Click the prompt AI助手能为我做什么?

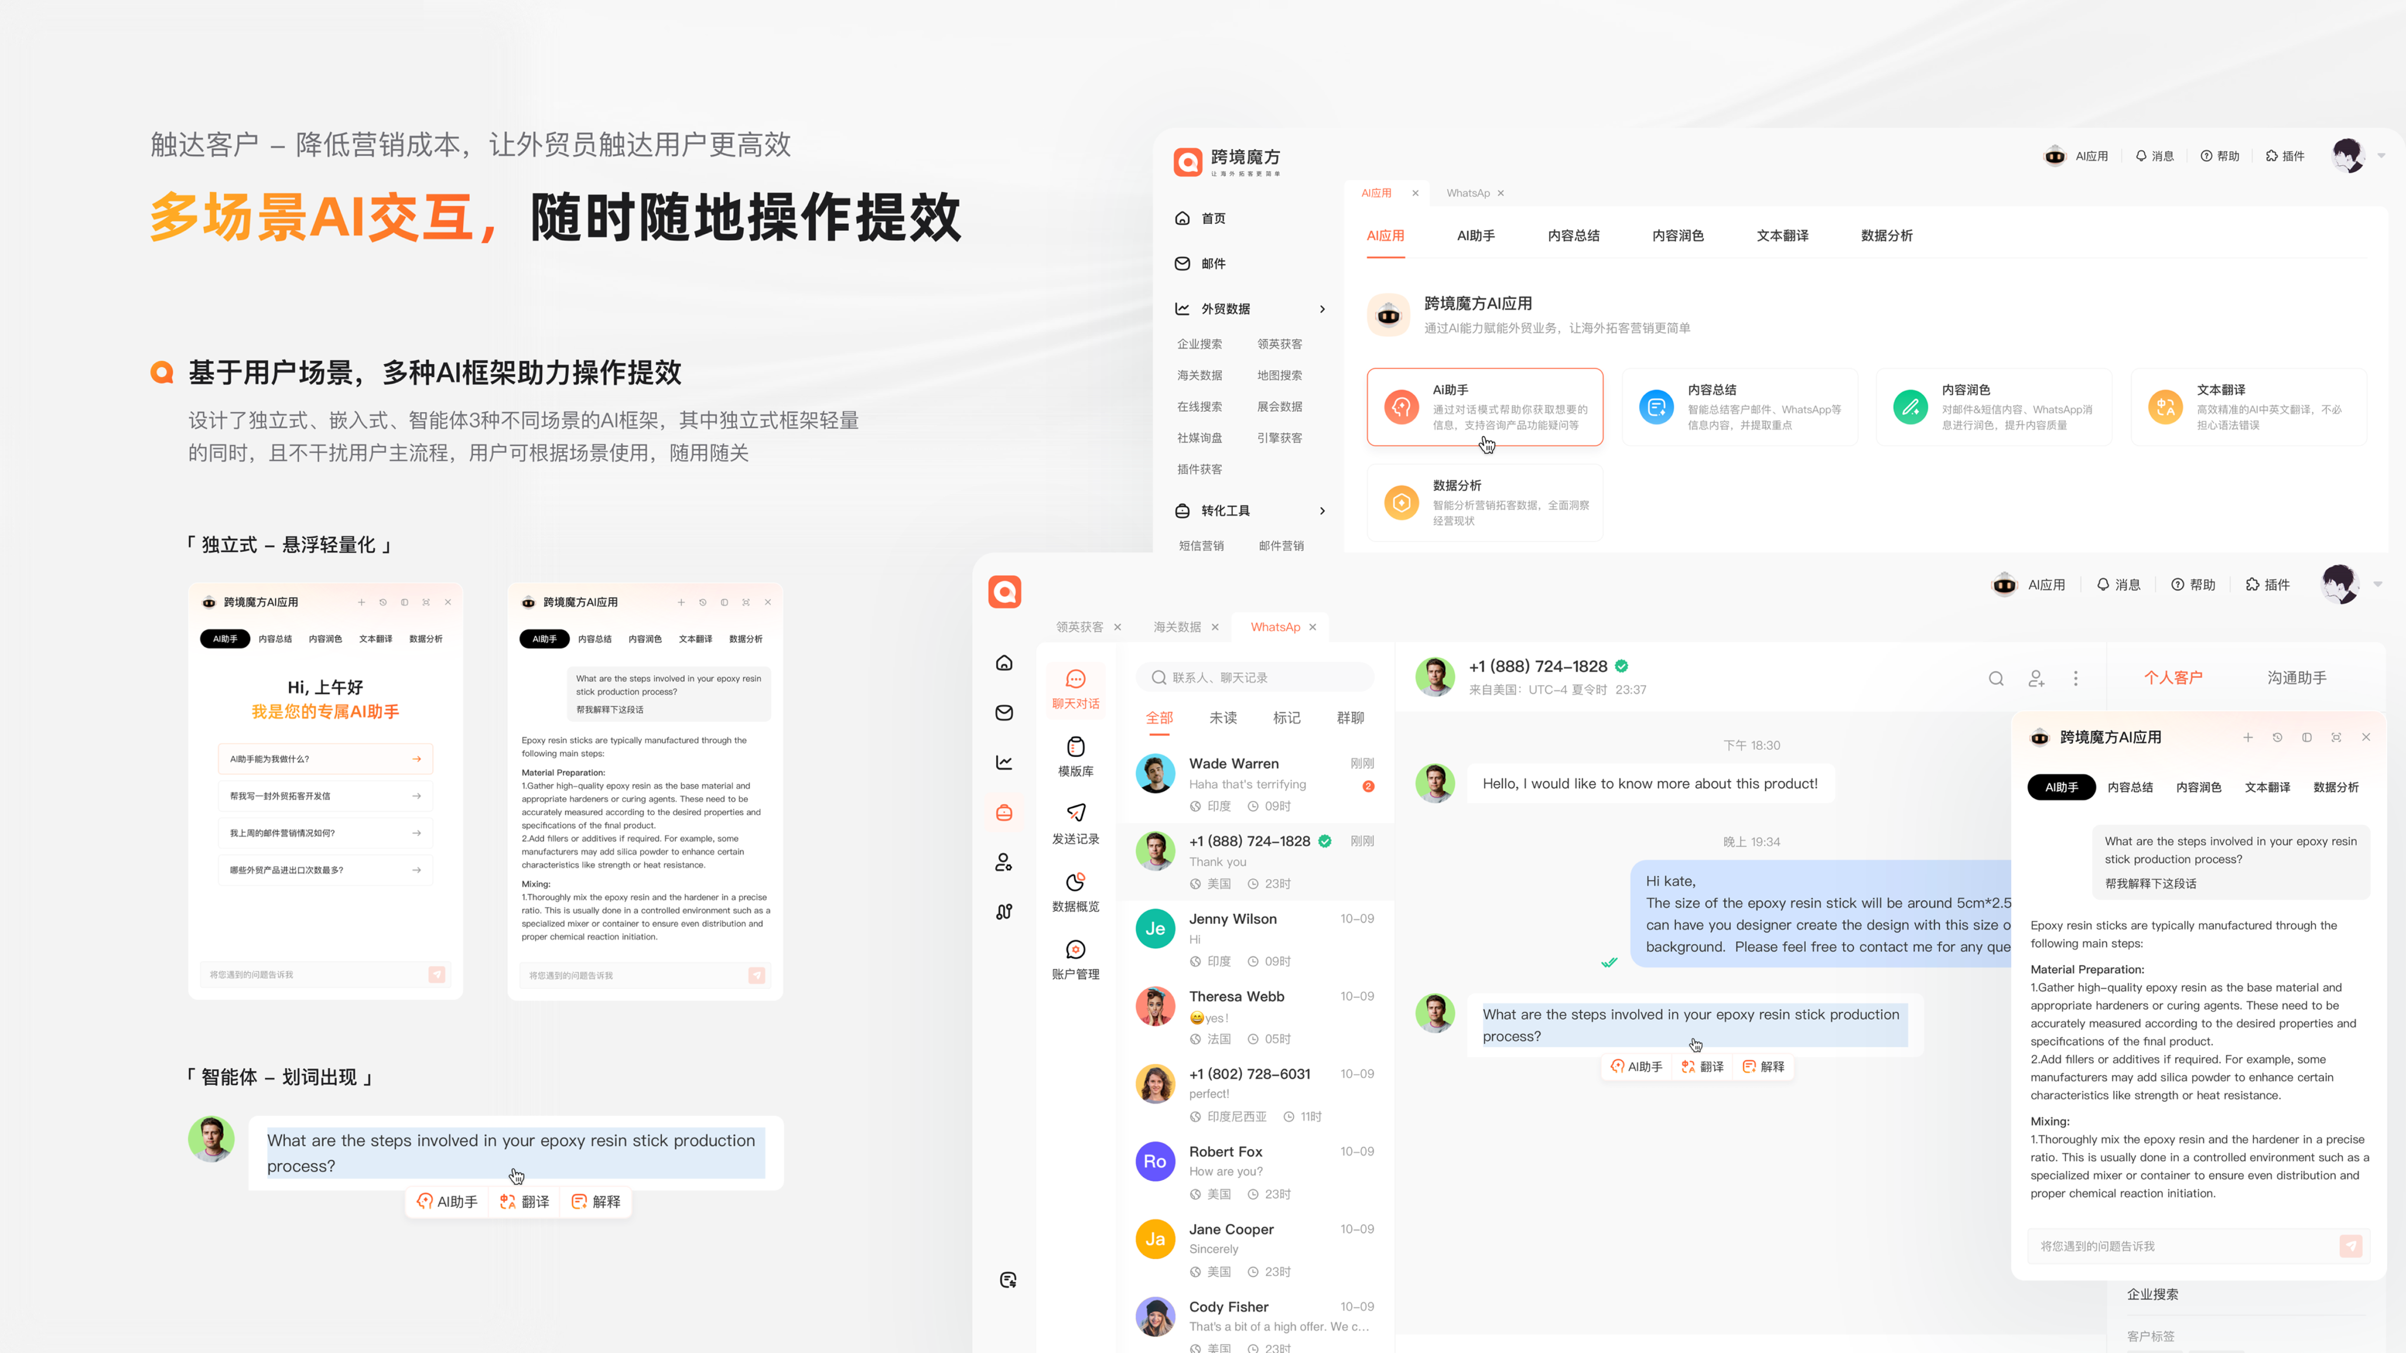(x=325, y=759)
